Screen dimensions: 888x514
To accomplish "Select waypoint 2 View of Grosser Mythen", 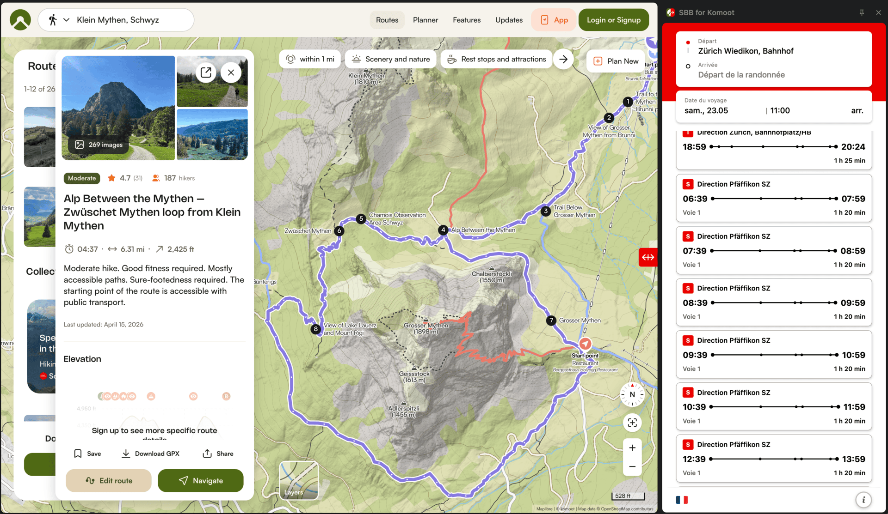I will point(609,118).
